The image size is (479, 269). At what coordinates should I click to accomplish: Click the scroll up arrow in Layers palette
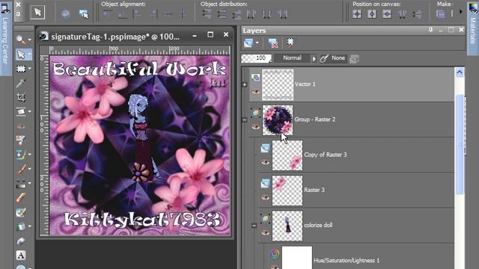[460, 72]
